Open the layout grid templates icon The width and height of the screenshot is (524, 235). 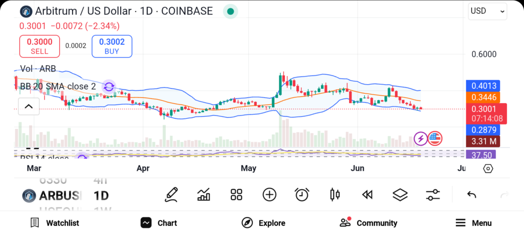[236, 194]
